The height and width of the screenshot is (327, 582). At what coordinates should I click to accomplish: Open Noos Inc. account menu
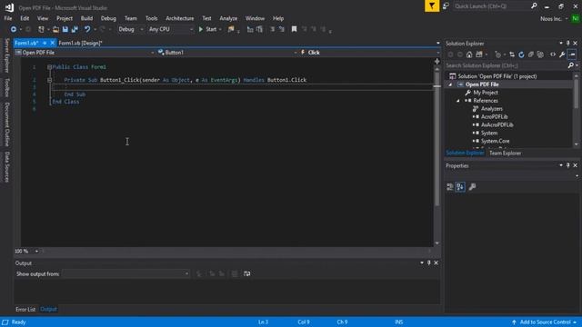click(554, 18)
